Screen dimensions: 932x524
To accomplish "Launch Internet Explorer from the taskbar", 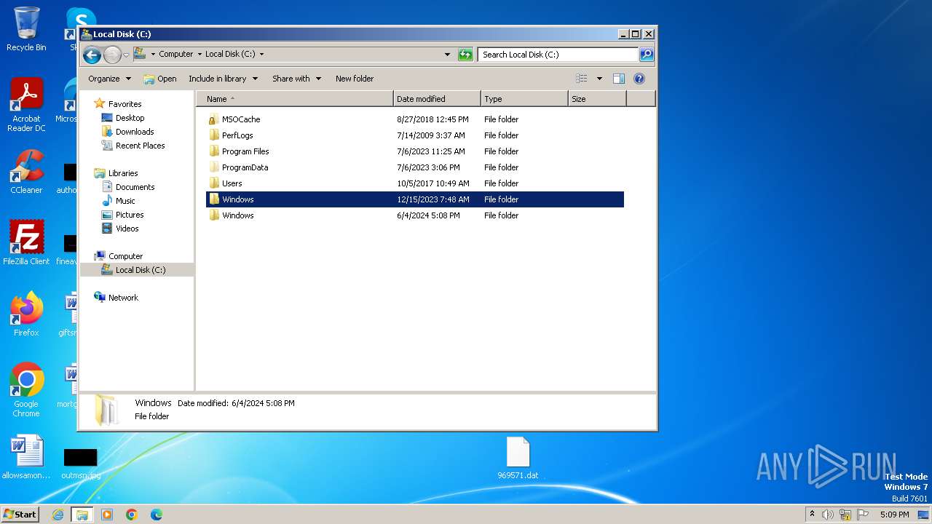I will (x=58, y=515).
